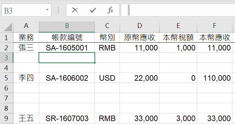This screenshot has width=235, height=124.
Task: Click the 帳款編號 header cell
Action: tap(67, 37)
